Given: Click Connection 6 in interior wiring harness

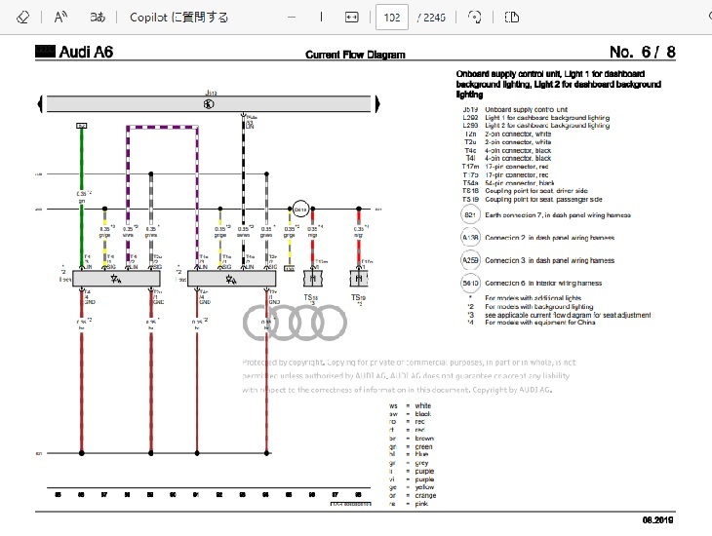Looking at the screenshot, I should tap(543, 284).
